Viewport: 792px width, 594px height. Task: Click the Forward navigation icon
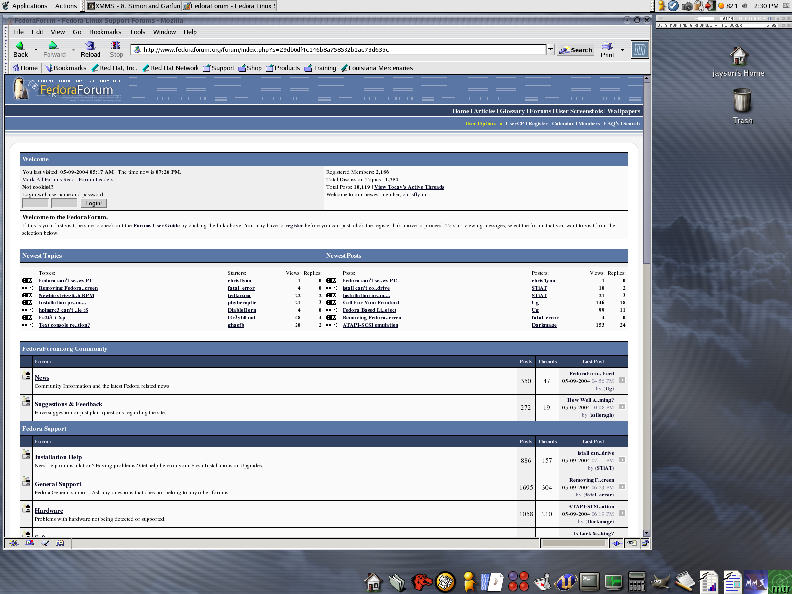tap(54, 46)
